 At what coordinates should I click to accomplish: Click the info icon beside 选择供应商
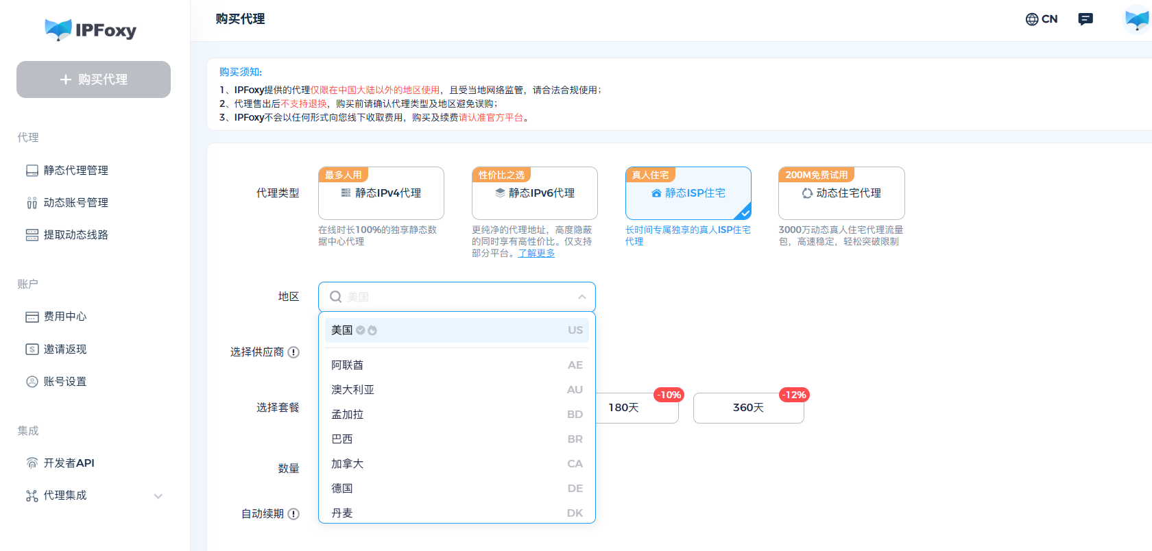point(293,352)
